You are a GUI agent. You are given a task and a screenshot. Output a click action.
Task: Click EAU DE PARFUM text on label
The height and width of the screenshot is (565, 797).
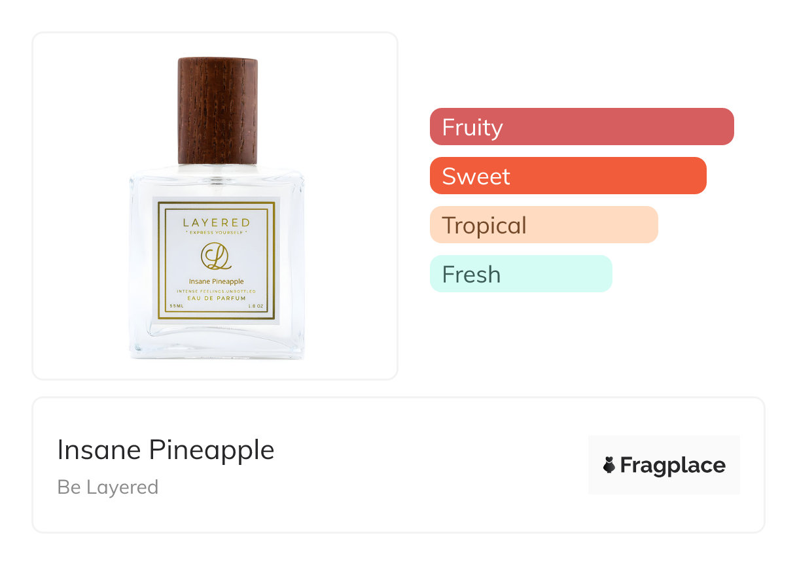216,298
